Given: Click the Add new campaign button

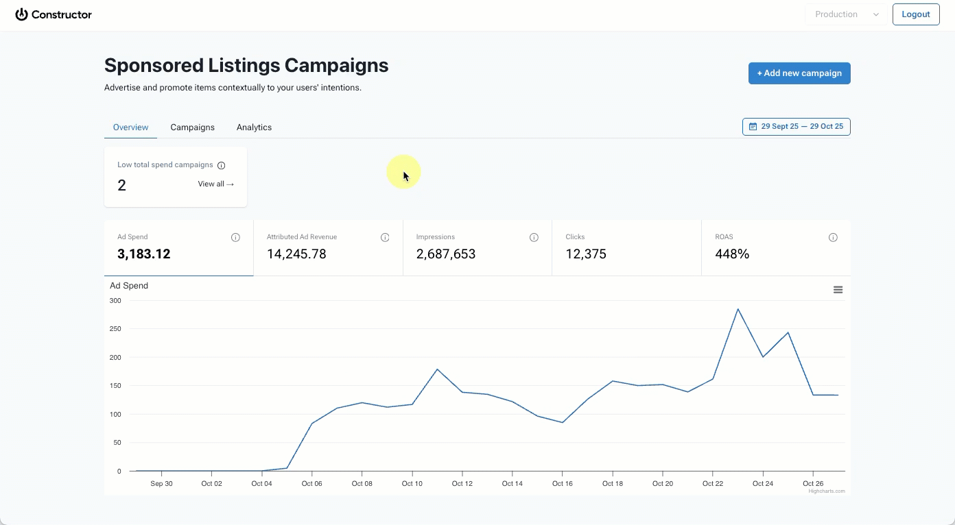Looking at the screenshot, I should tap(799, 73).
